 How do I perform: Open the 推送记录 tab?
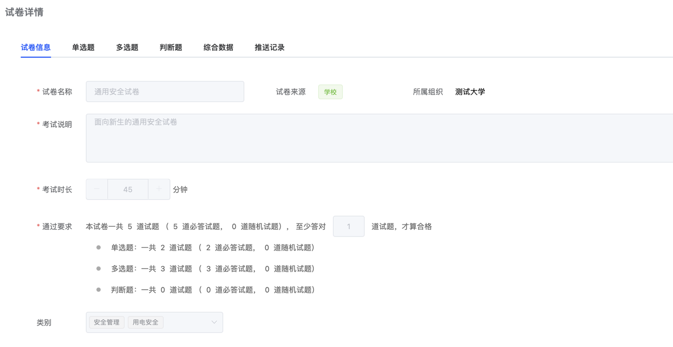point(270,47)
